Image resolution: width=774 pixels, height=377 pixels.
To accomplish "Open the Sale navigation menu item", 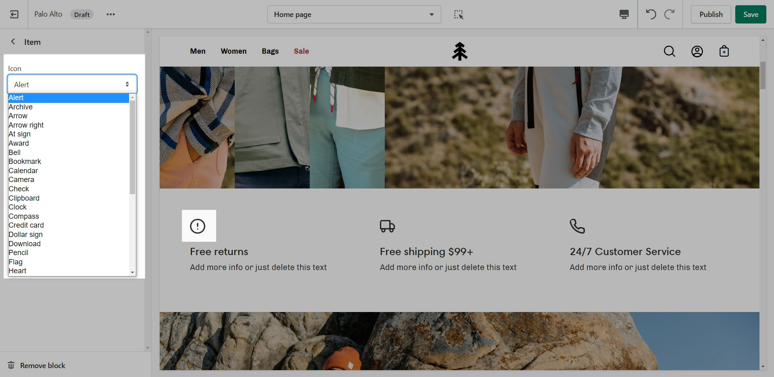I will (301, 51).
